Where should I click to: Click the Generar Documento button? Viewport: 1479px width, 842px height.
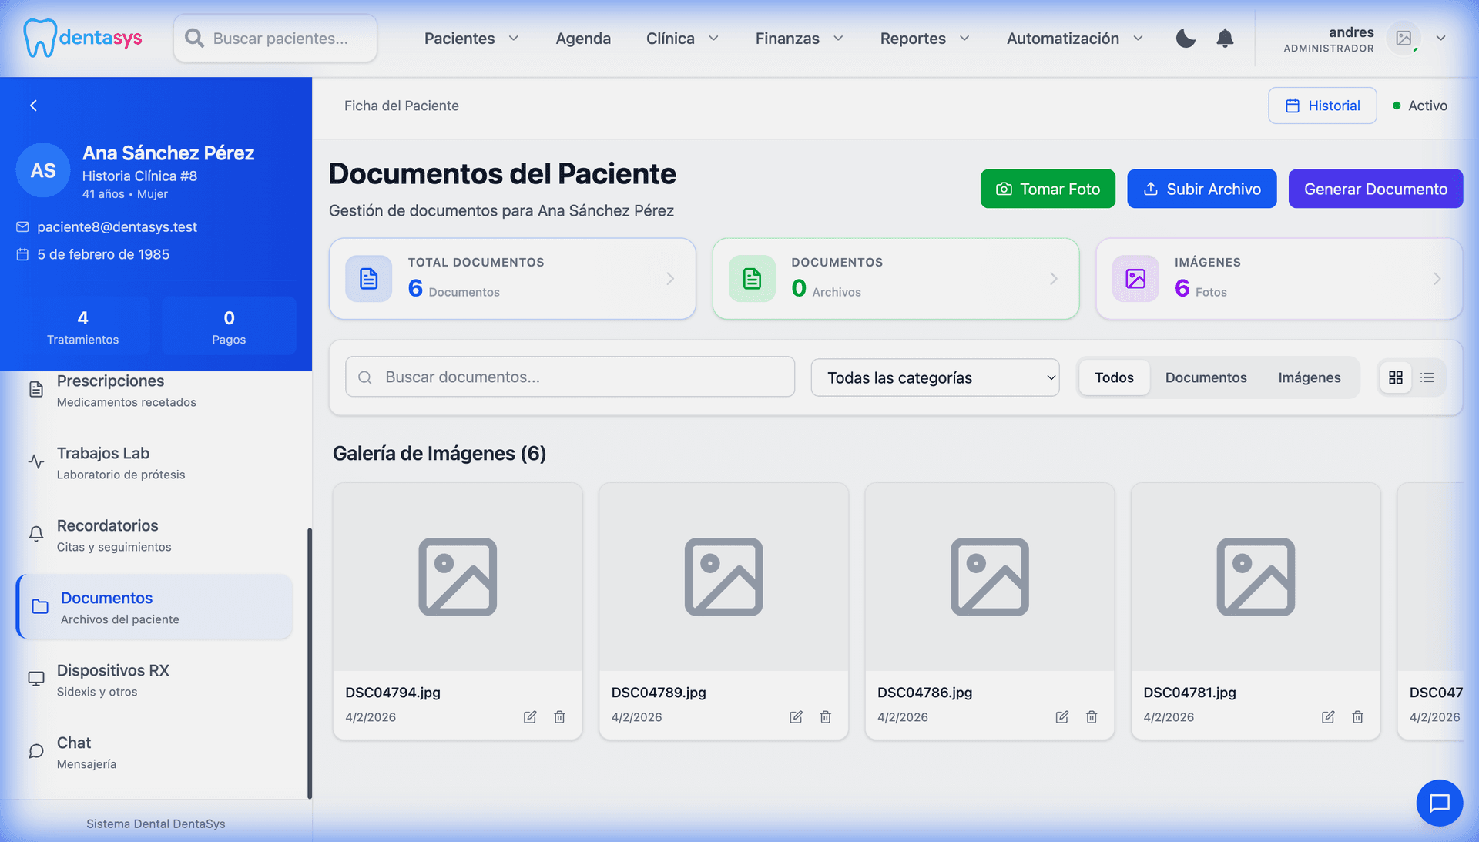coord(1376,188)
